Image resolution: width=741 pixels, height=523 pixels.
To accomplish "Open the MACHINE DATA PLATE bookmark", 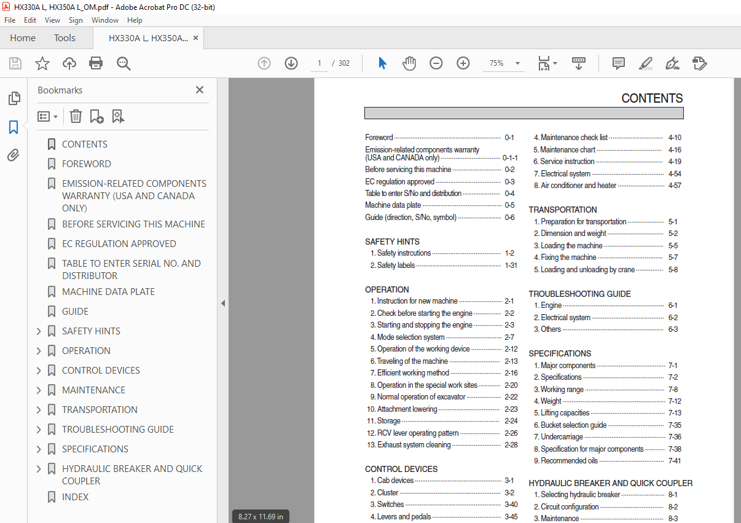I will click(x=108, y=292).
